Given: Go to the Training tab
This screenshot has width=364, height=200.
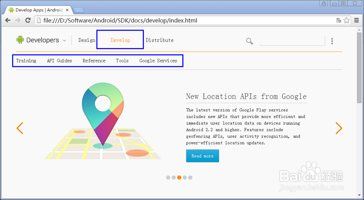Looking at the screenshot, I should click(26, 61).
